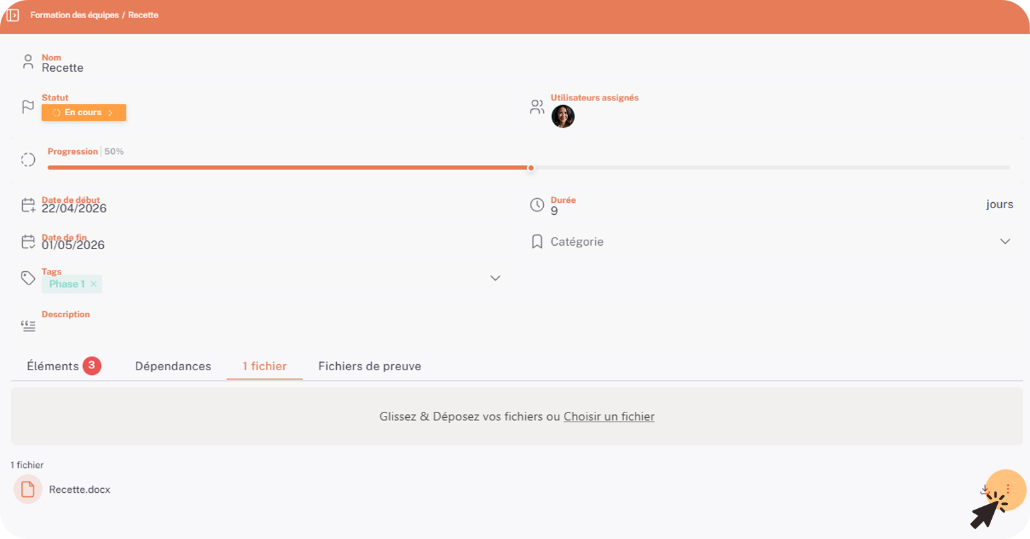The height and width of the screenshot is (539, 1030).
Task: Open the three-dot menu for Recette.docx
Action: point(1008,489)
